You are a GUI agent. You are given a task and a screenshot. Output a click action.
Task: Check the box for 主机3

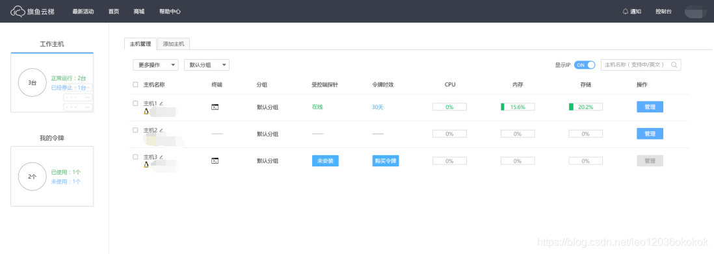pyautogui.click(x=135, y=157)
